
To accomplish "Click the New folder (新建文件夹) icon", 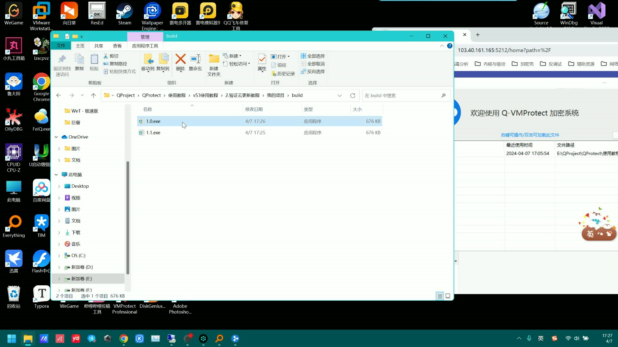I will pyautogui.click(x=214, y=65).
